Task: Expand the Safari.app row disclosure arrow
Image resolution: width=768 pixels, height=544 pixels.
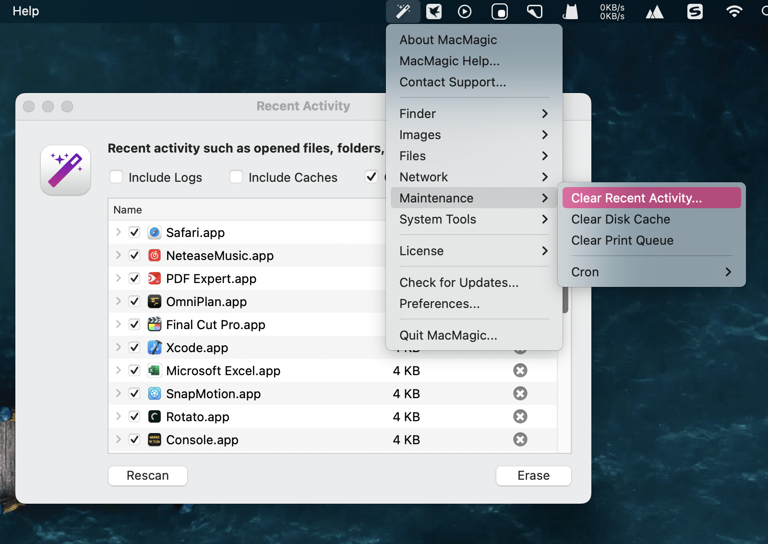Action: coord(118,233)
